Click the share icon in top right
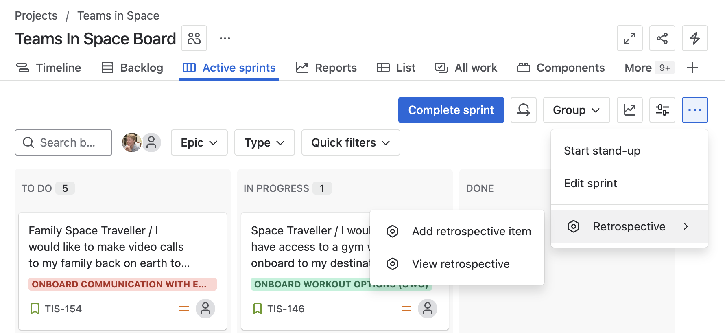This screenshot has width=725, height=333. point(662,38)
